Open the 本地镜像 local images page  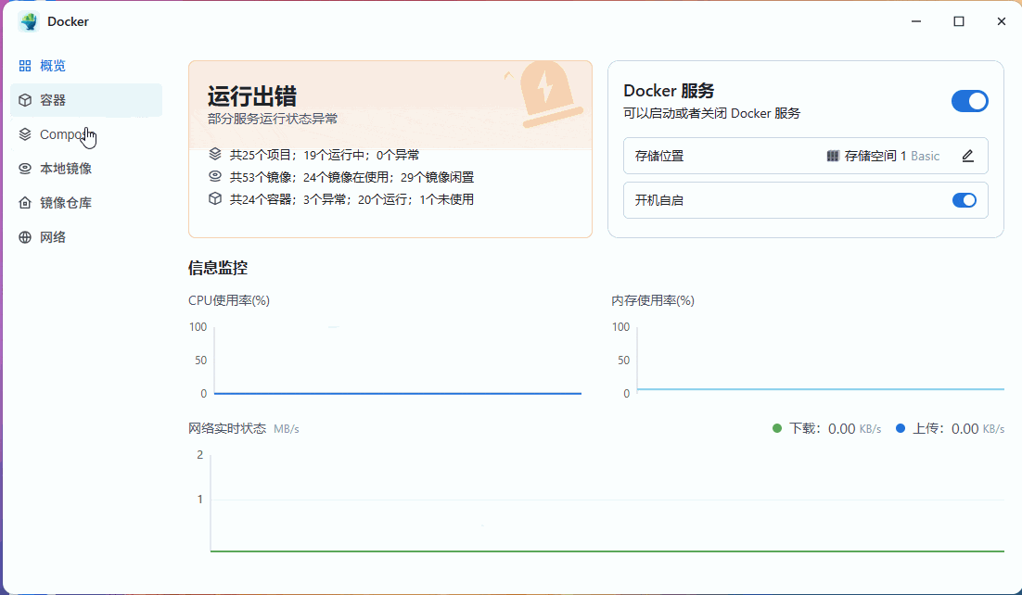tap(86, 168)
